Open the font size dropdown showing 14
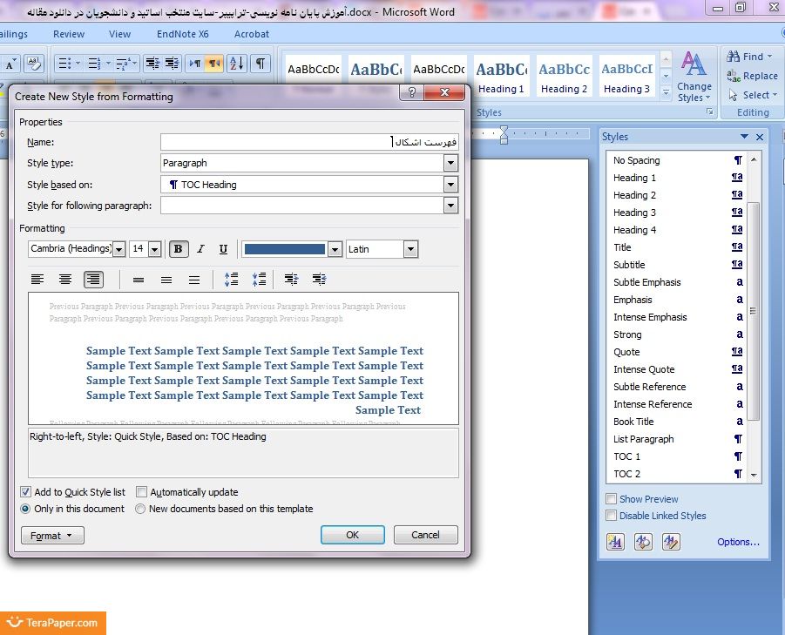The width and height of the screenshot is (785, 635). 155,249
